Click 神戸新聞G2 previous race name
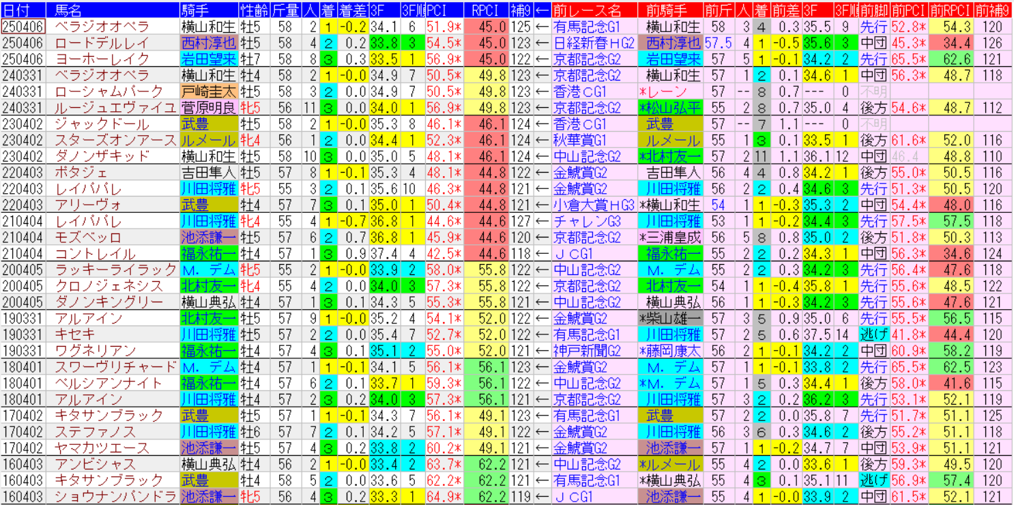 [587, 351]
